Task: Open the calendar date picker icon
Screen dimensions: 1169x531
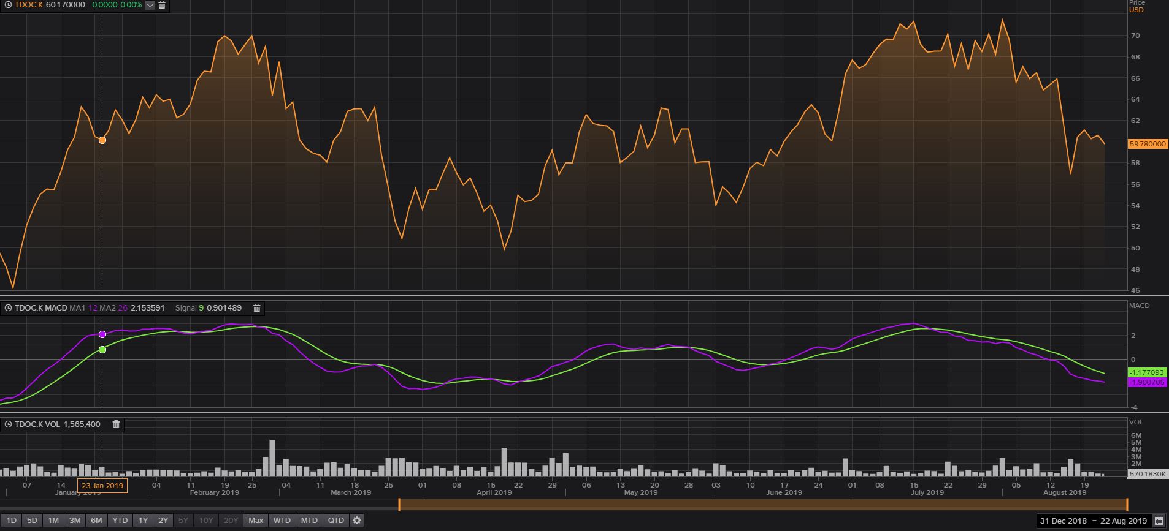Action: (x=1159, y=521)
